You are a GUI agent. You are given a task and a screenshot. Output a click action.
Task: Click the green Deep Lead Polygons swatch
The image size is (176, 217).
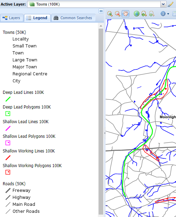point(8,113)
